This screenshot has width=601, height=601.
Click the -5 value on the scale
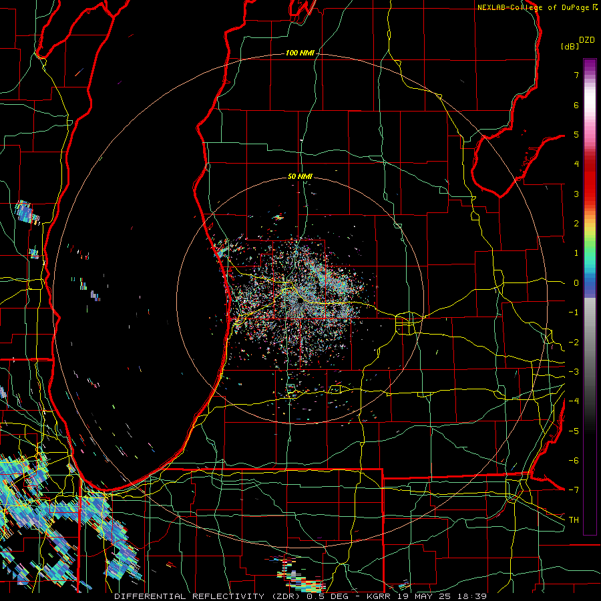(574, 431)
